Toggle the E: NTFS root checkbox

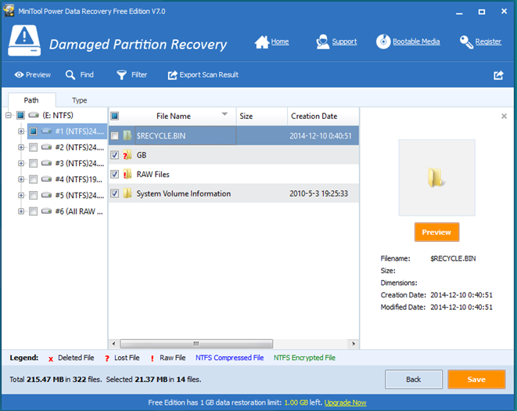point(20,115)
